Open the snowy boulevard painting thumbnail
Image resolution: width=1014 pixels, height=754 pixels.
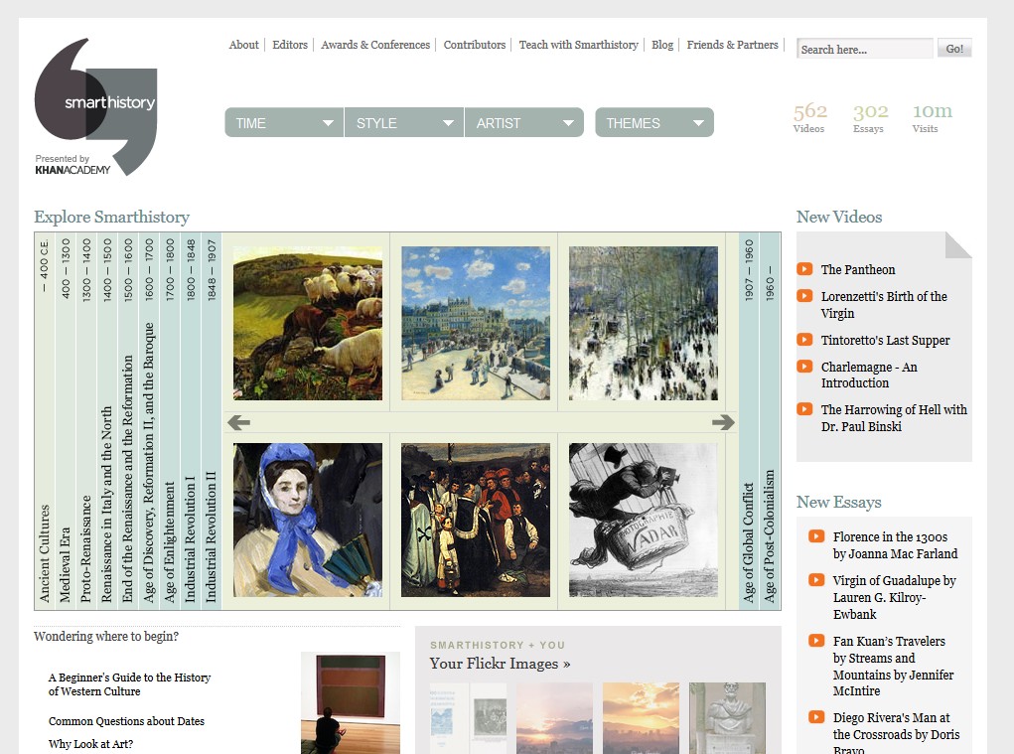click(644, 323)
